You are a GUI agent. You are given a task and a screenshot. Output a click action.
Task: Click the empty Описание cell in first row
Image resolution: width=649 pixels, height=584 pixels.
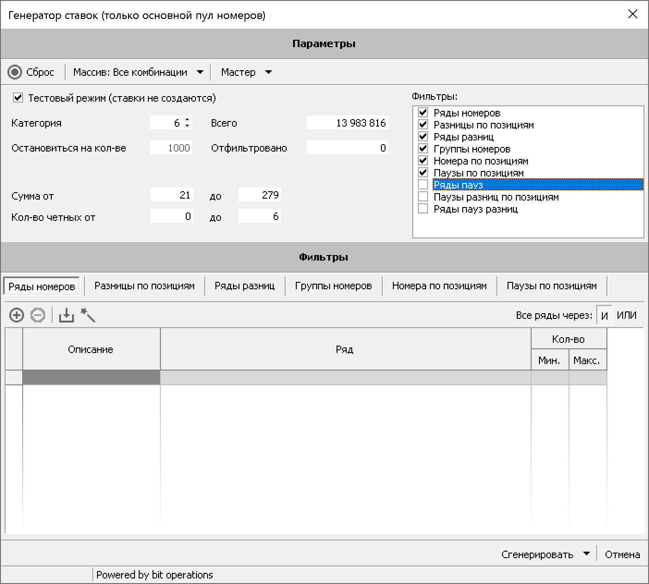point(91,377)
